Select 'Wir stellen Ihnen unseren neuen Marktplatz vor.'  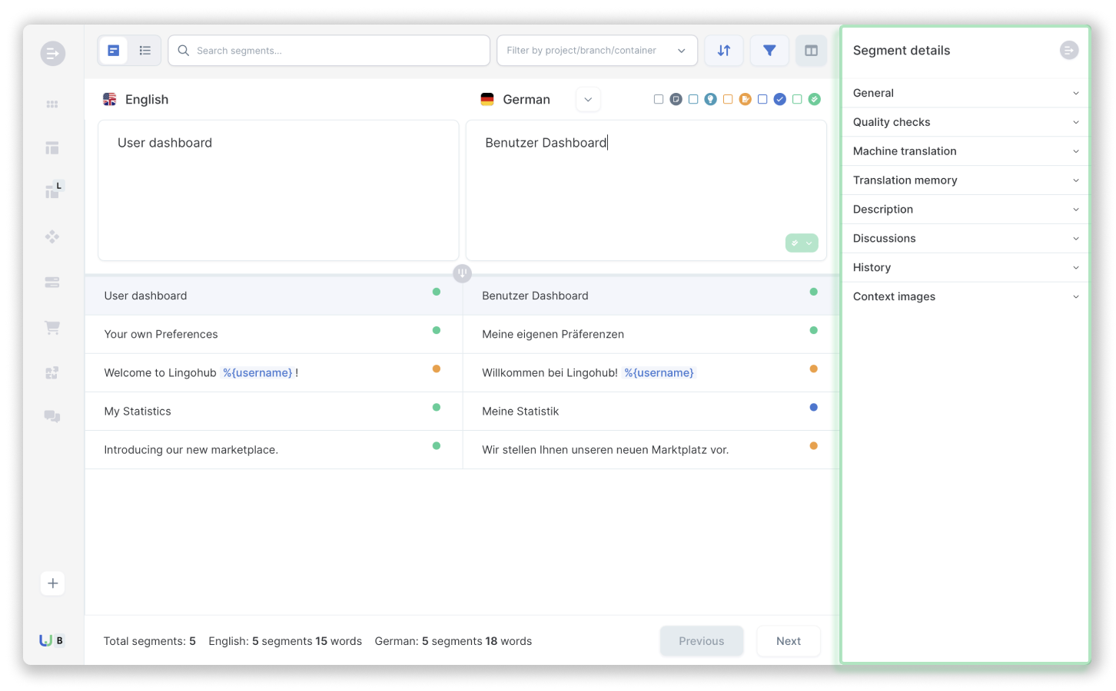click(x=651, y=450)
